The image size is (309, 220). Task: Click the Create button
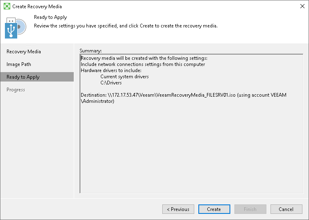click(214, 209)
